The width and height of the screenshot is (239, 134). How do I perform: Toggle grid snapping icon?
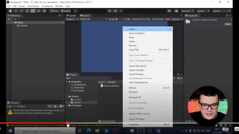coord(75,11)
